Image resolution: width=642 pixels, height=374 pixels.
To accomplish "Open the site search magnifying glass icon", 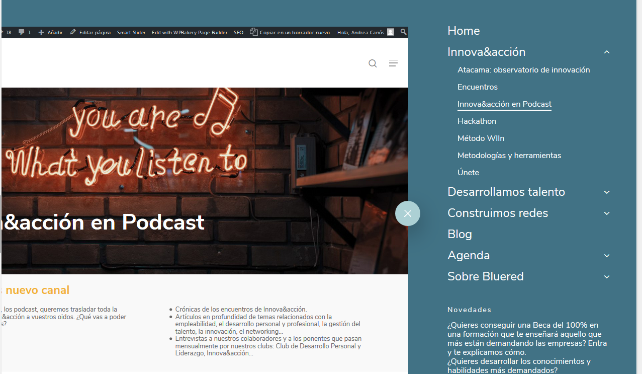I will point(373,63).
